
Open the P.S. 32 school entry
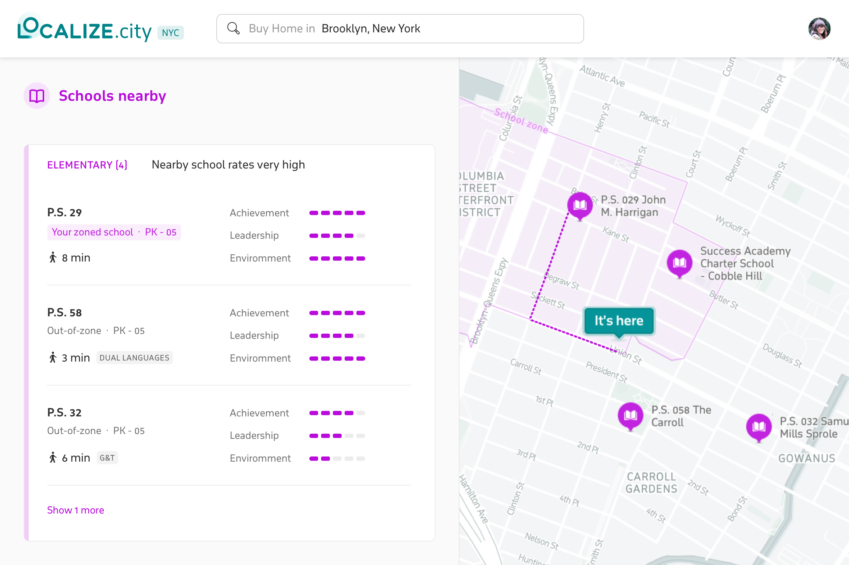coord(64,413)
